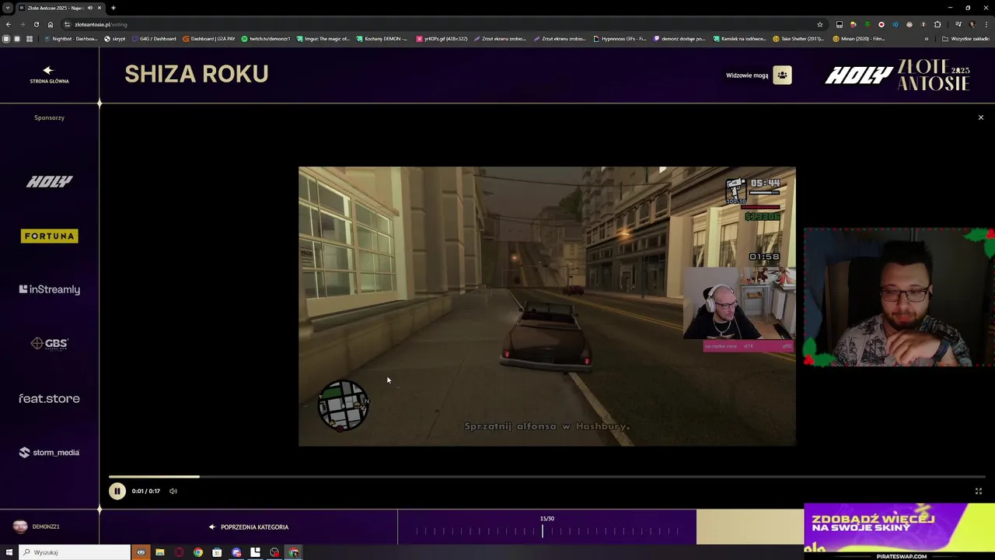Open the Chrome profile avatar

point(972,24)
